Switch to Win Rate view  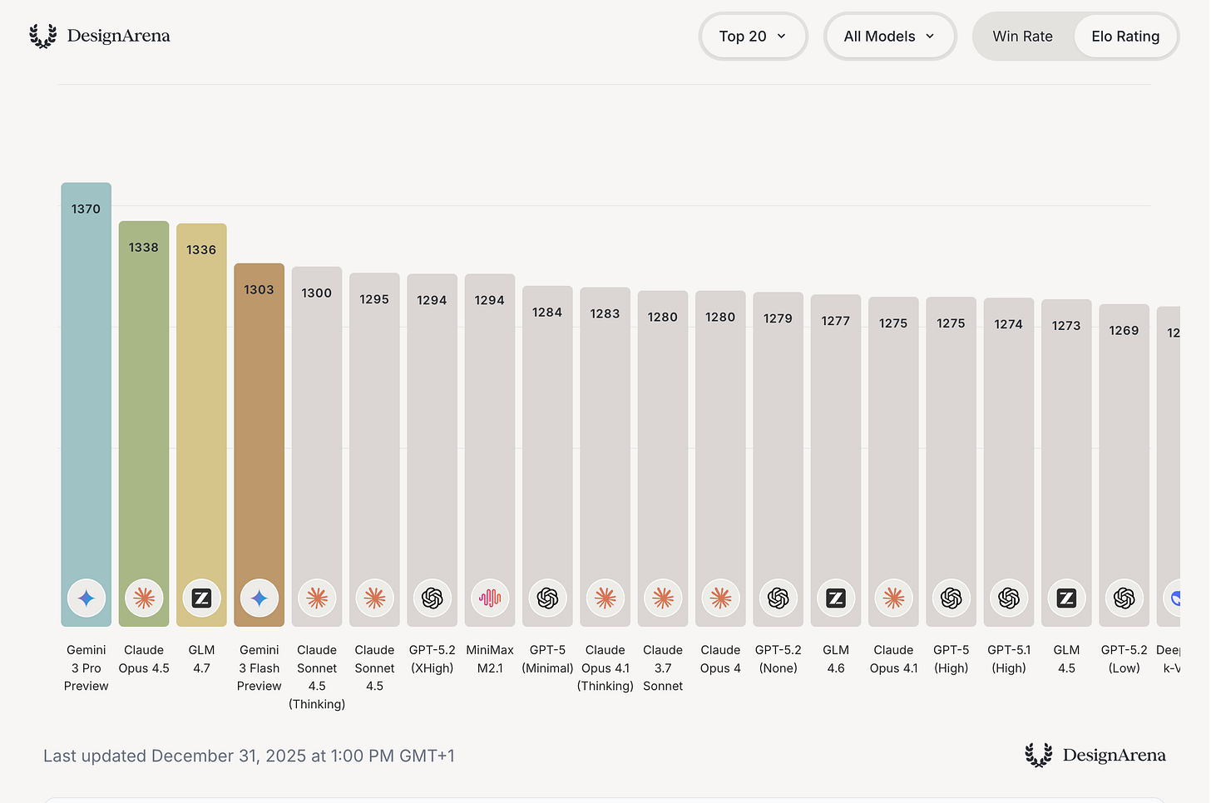[x=1022, y=37]
